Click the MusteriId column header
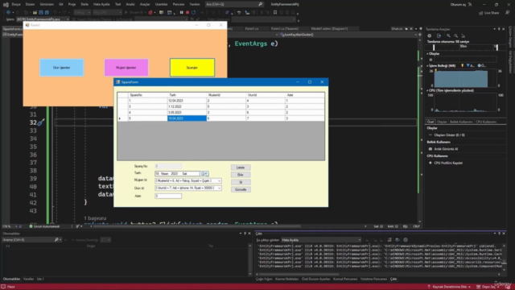Screen dimensions: 515x290 pyautogui.click(x=226, y=95)
